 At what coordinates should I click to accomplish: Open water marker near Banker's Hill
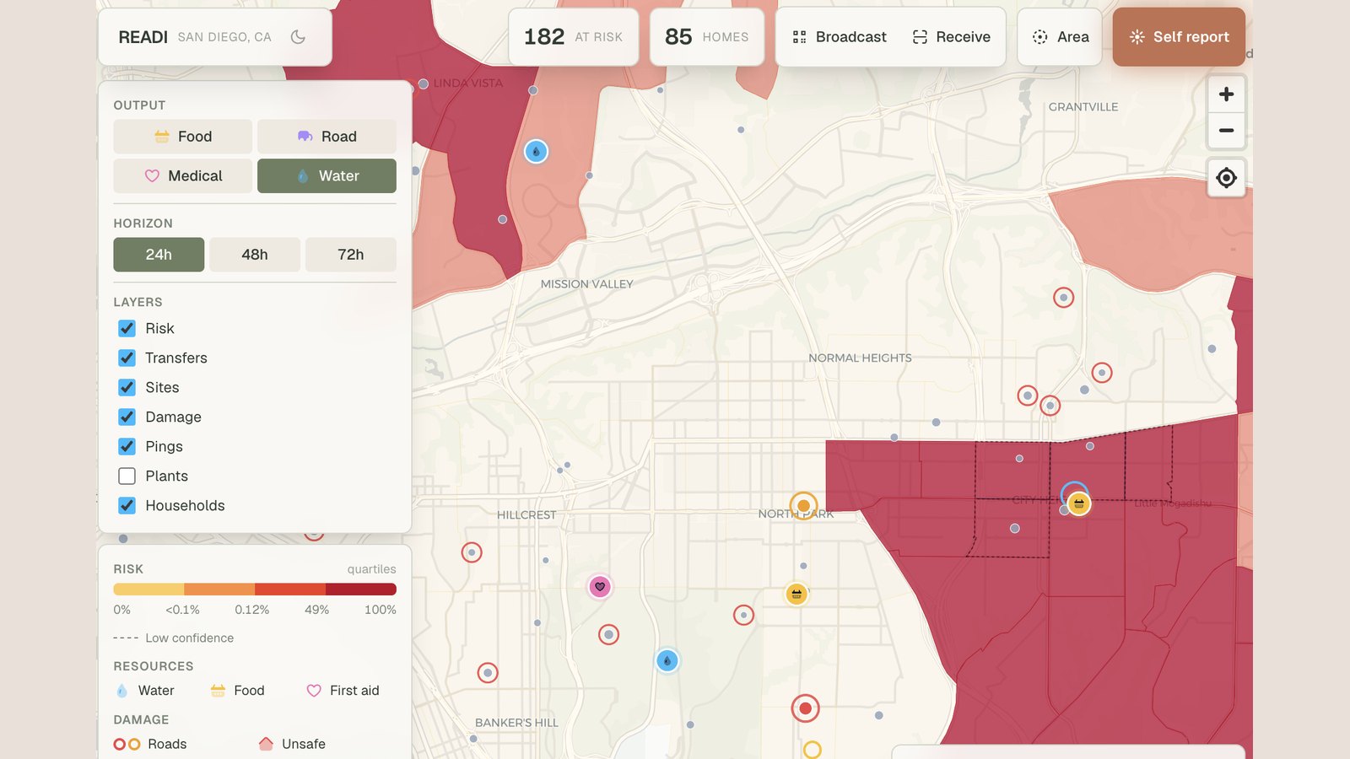tap(667, 660)
